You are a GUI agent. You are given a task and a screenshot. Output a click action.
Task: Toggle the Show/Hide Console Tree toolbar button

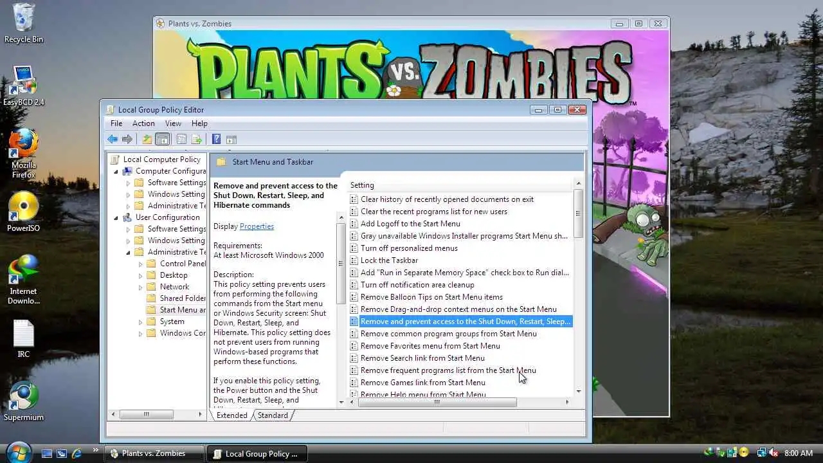pos(163,139)
